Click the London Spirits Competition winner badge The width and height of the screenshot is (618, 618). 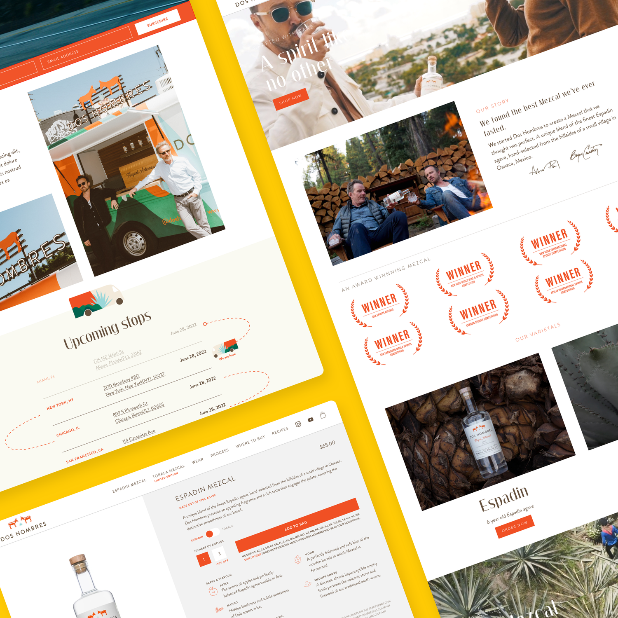pos(479,312)
